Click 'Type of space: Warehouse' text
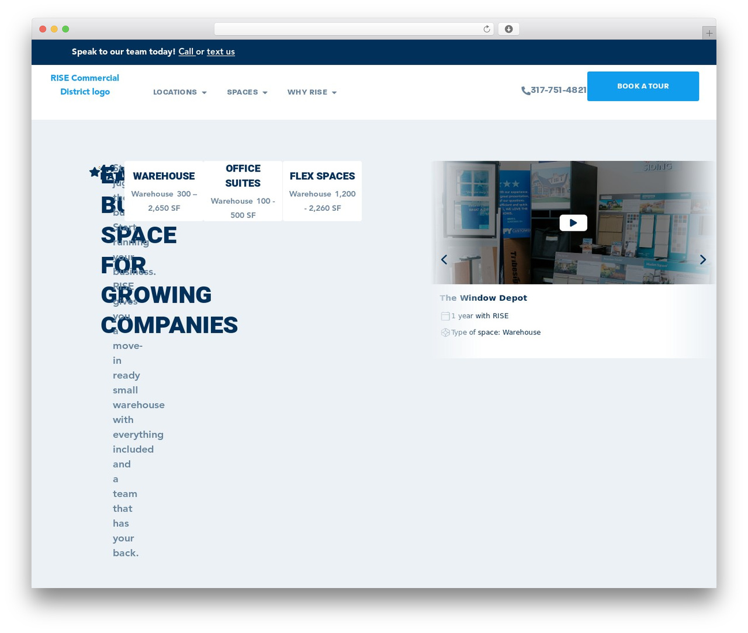This screenshot has height=633, width=748. click(496, 332)
